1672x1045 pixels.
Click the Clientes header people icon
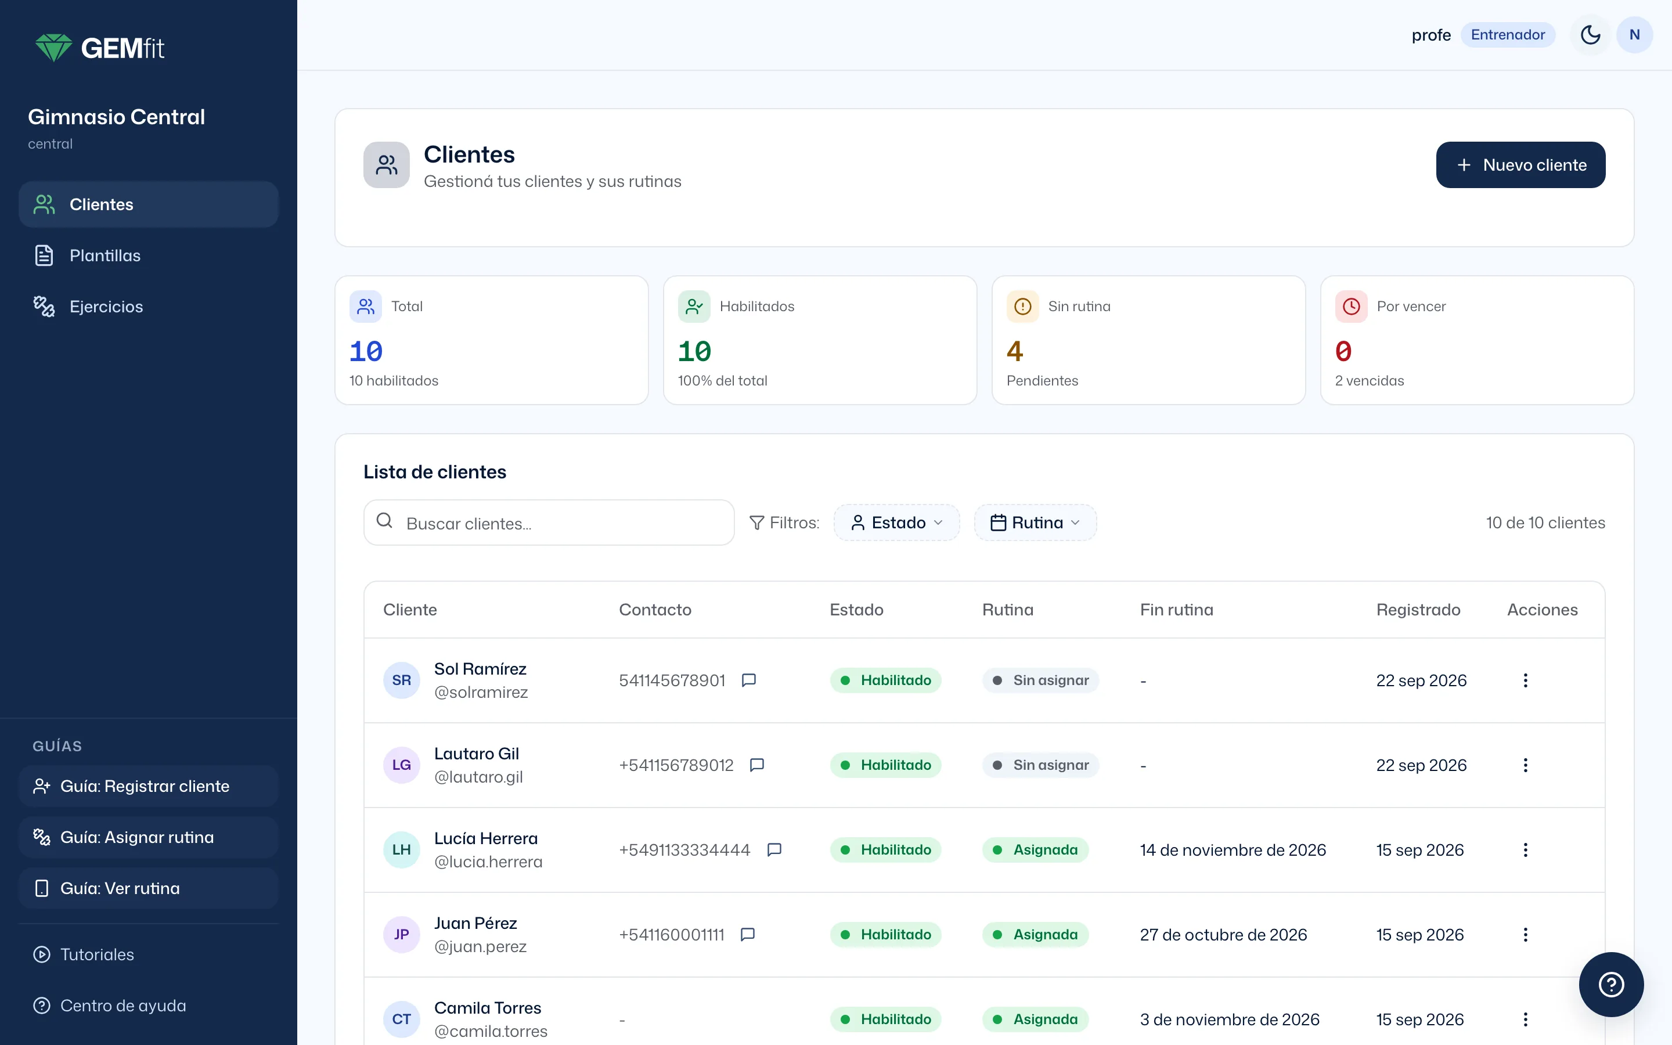(386, 164)
